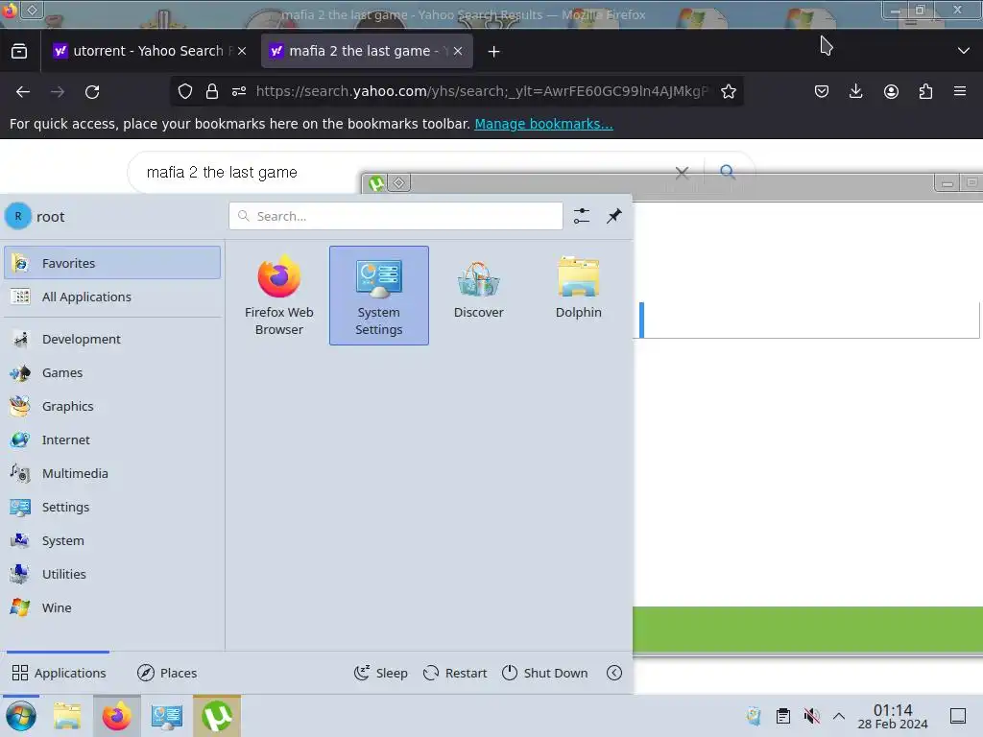Click the root user avatar

pyautogui.click(x=18, y=216)
